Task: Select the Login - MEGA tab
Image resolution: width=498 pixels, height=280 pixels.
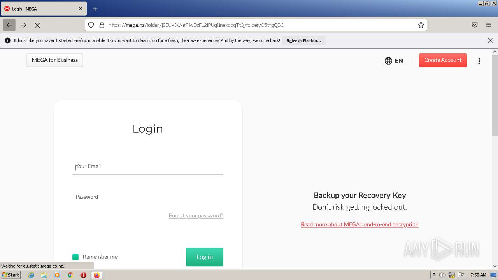Action: coord(44,9)
